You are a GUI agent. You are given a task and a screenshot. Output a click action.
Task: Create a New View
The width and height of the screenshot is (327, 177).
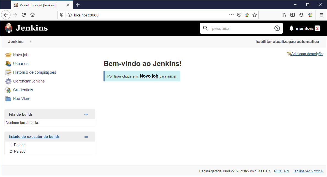tap(21, 99)
